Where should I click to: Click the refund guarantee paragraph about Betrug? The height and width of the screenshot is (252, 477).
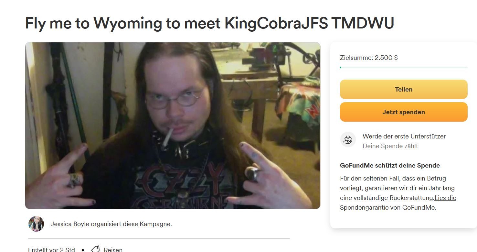pyautogui.click(x=398, y=193)
